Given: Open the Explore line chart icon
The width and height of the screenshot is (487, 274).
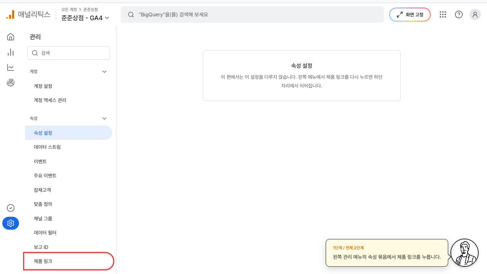Looking at the screenshot, I should coord(11,67).
